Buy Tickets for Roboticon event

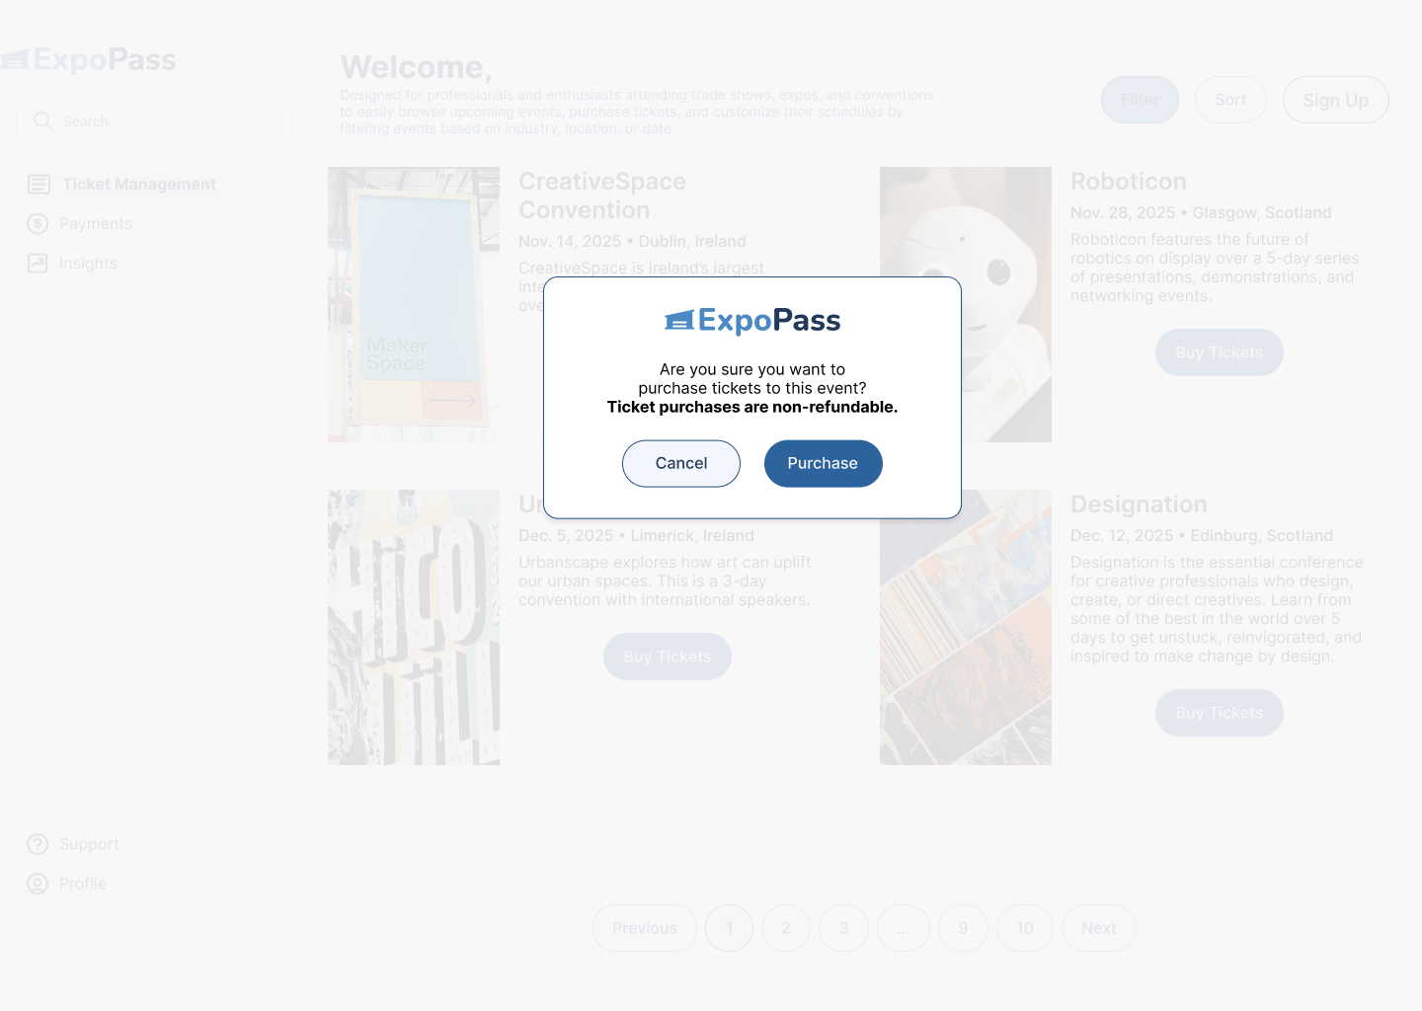(1220, 352)
